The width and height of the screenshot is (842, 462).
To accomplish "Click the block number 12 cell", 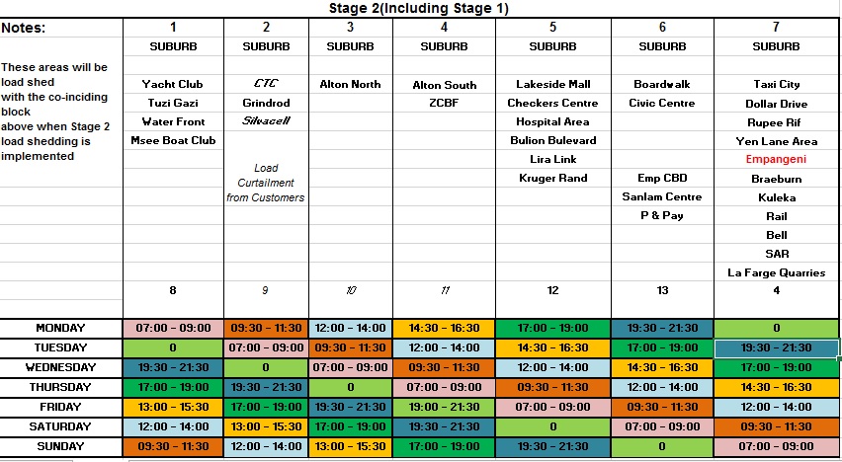I will coord(552,290).
